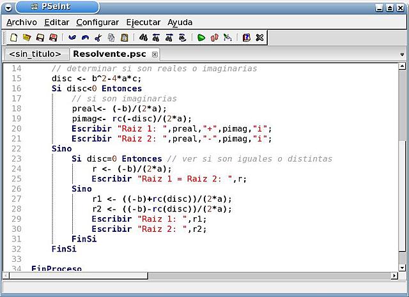
Task: Click comment "// ver si son iguales o distintas"
Action: tap(250, 159)
